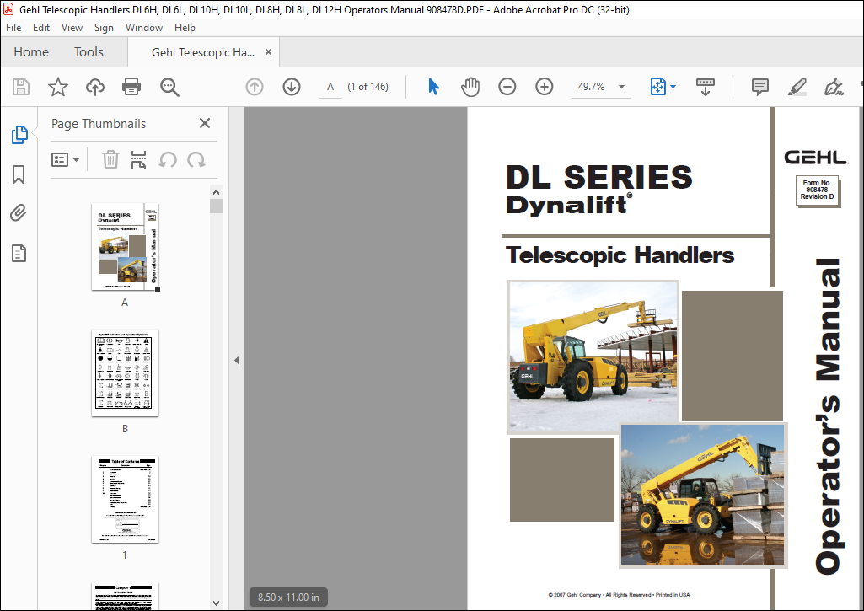Select the highlight text pen tool
This screenshot has width=864, height=611.
pos(797,87)
